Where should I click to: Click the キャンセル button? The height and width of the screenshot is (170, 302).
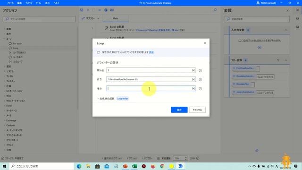click(x=197, y=110)
